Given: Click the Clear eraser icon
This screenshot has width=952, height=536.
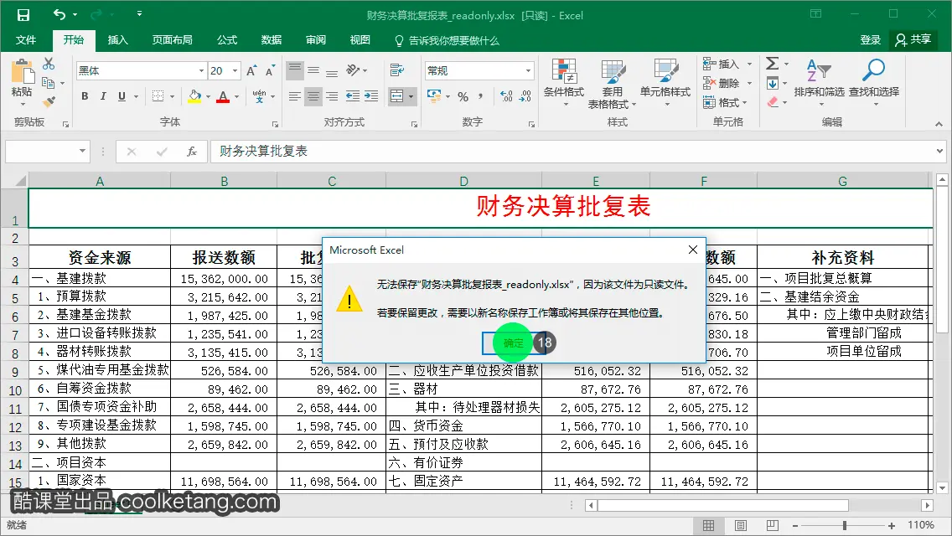Looking at the screenshot, I should tap(773, 102).
